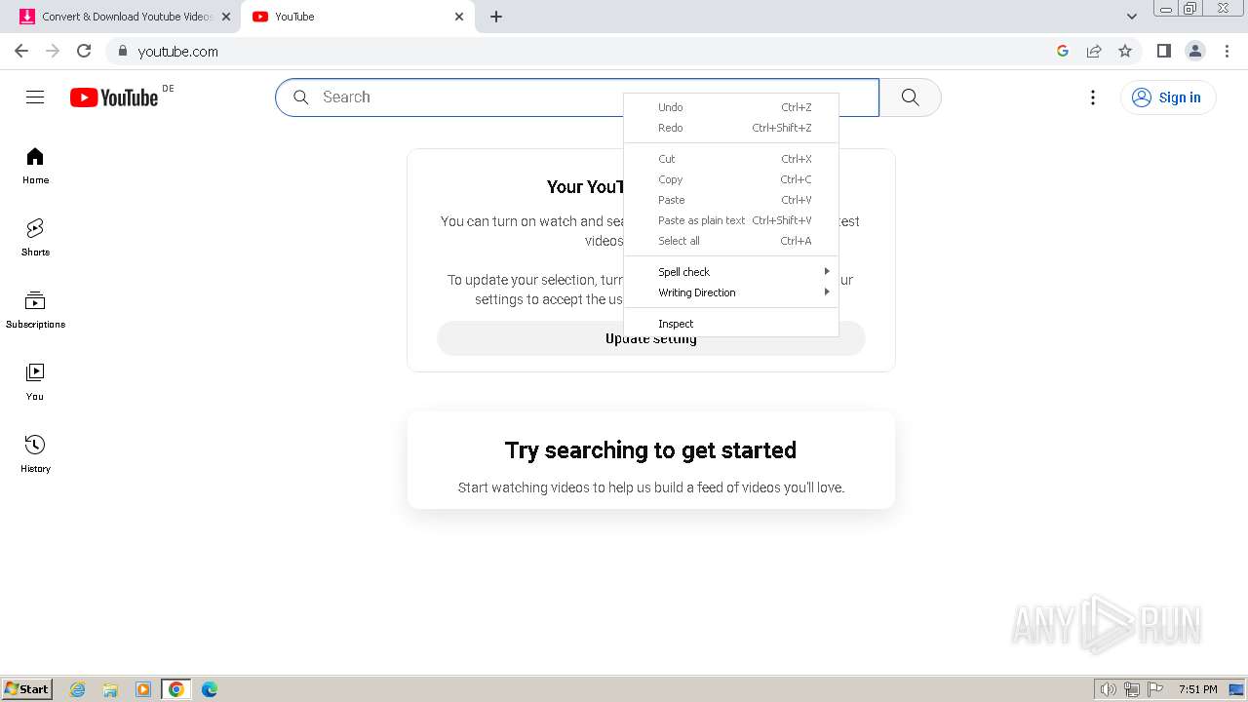Click the volume speaker tray icon
Viewport: 1248px width, 702px height.
pyautogui.click(x=1109, y=689)
